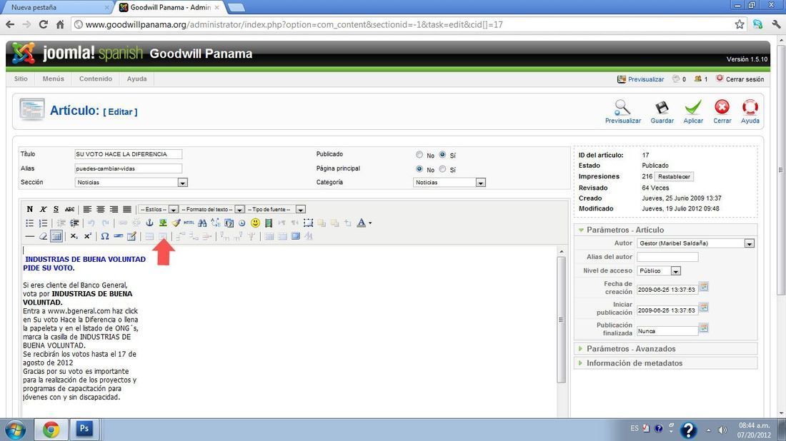Open the Contenido menu
Image resolution: width=786 pixels, height=441 pixels.
point(96,78)
